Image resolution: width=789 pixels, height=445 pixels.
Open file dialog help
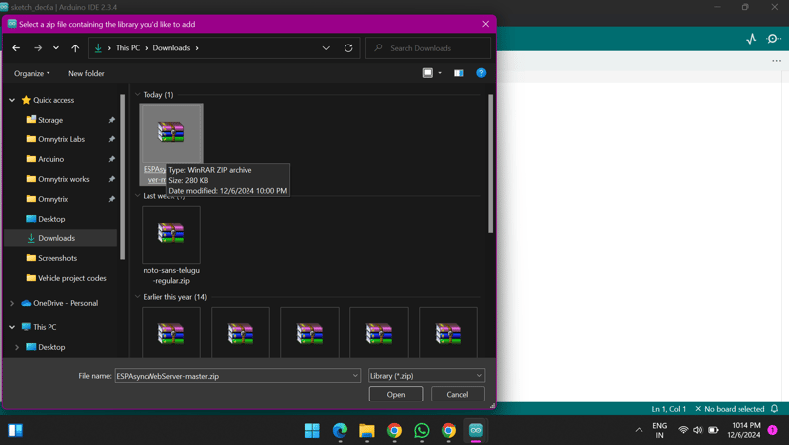(x=481, y=73)
